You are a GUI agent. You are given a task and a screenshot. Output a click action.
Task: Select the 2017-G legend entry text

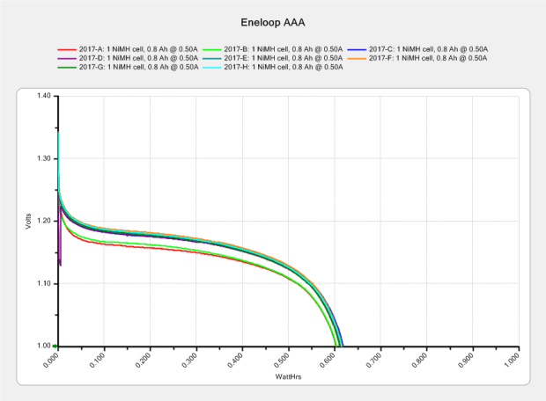[x=138, y=67]
